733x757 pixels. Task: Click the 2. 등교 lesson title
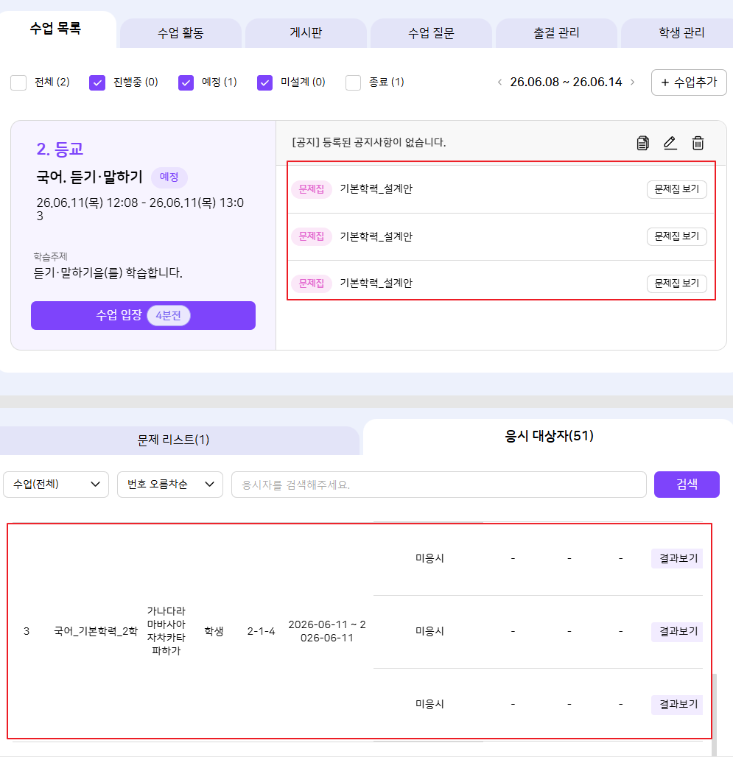pyautogui.click(x=60, y=149)
